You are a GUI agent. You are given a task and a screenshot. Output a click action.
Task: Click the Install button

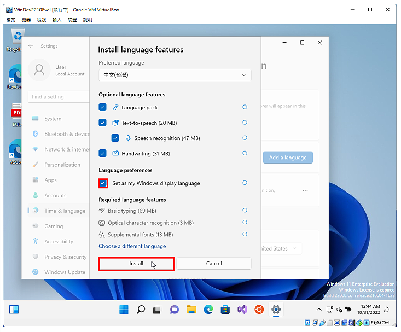coord(136,264)
